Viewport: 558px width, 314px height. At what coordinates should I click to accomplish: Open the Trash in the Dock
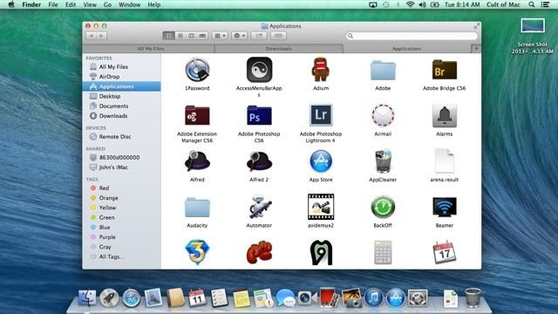pyautogui.click(x=473, y=297)
